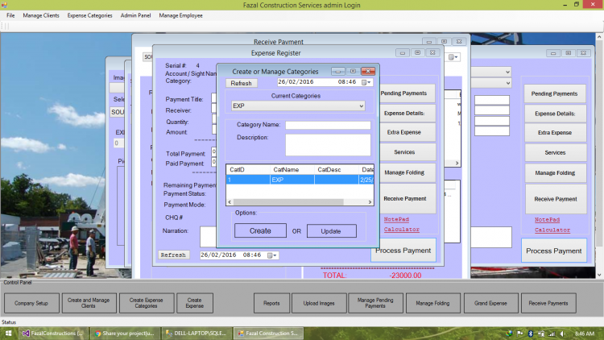The image size is (604, 340).
Task: Click Process Payment in Expense Register
Action: point(403,251)
